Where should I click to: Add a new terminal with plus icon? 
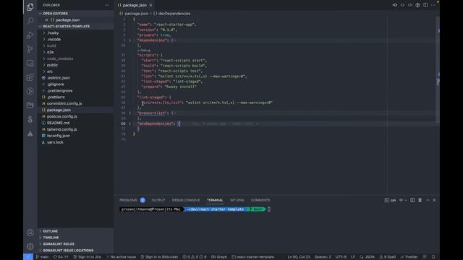[401, 200]
